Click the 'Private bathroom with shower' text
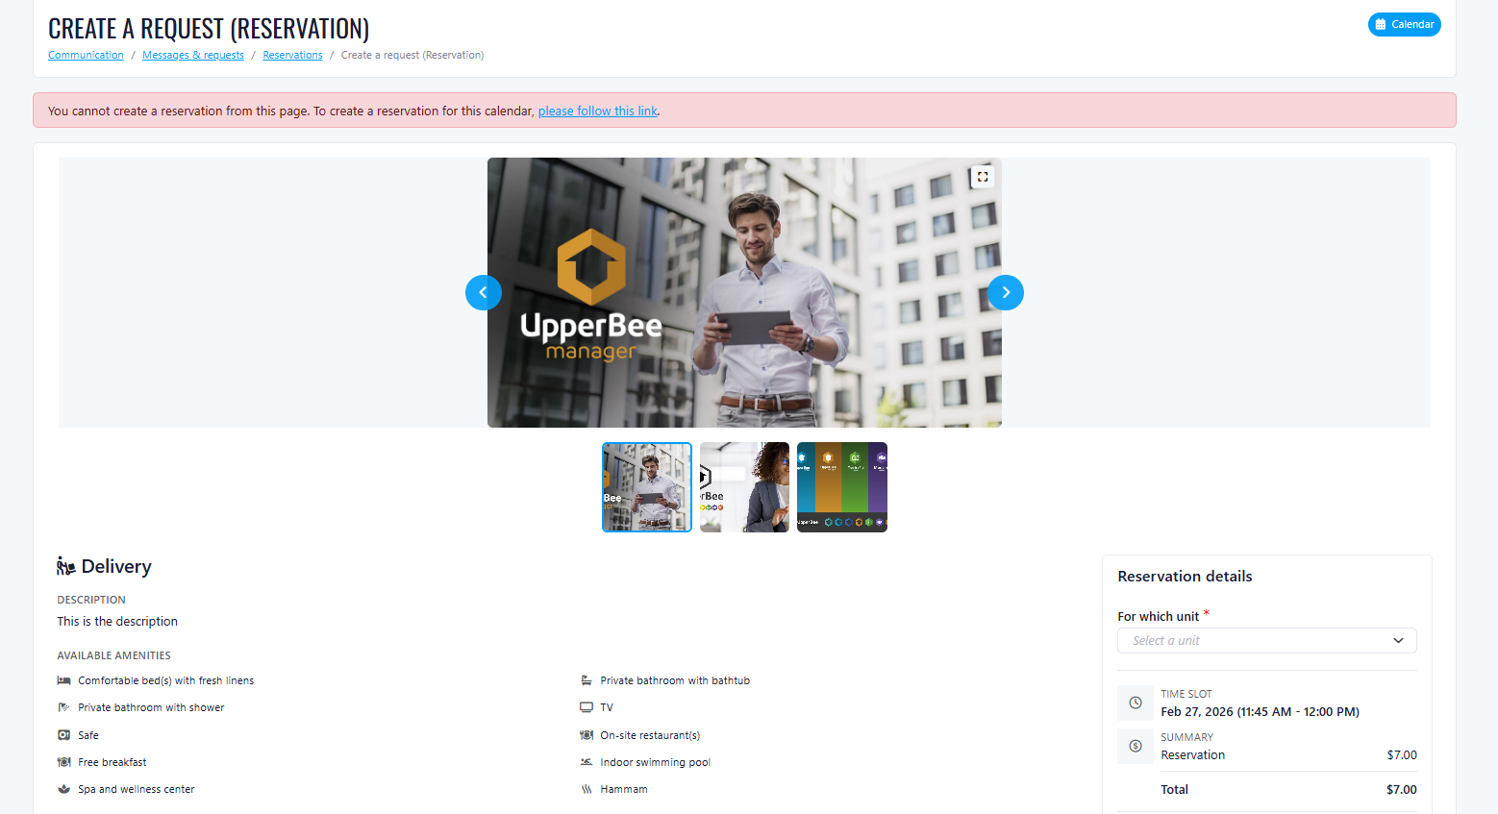The height and width of the screenshot is (814, 1498). (x=151, y=707)
